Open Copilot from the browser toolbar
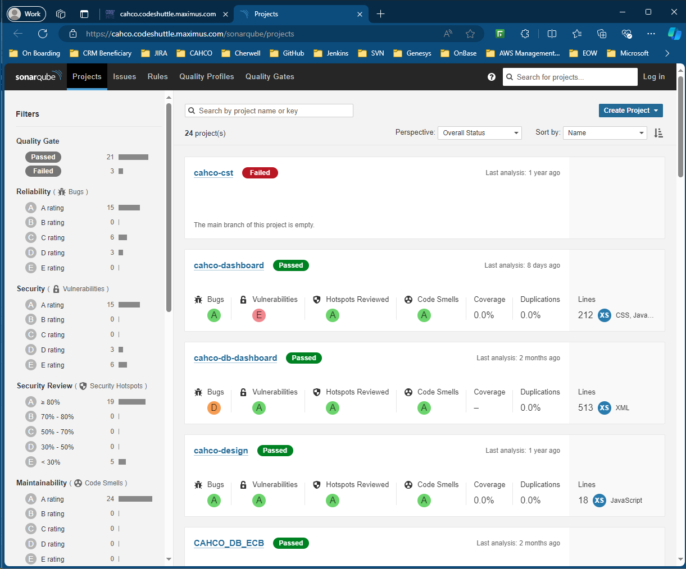 tap(675, 34)
